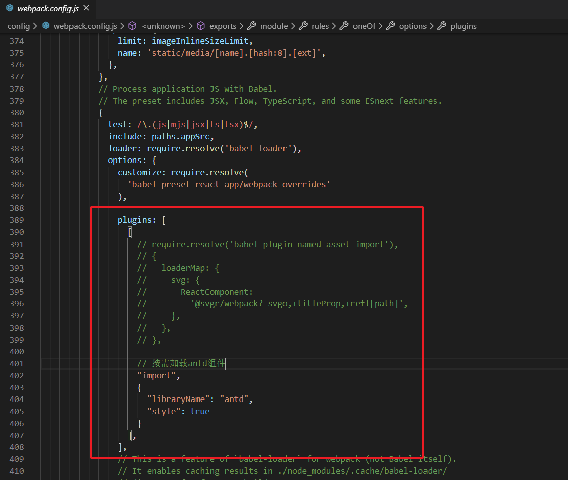Click cube icon beside exports breadcrumb
Viewport: 568px width, 480px height.
click(x=201, y=26)
